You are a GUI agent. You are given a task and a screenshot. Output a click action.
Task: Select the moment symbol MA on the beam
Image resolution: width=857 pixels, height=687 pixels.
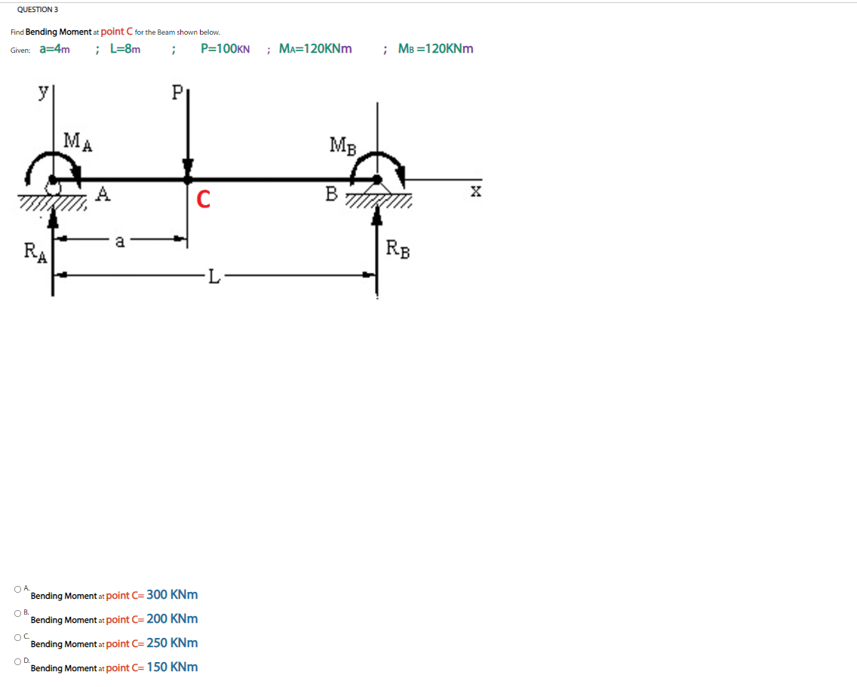click(75, 142)
